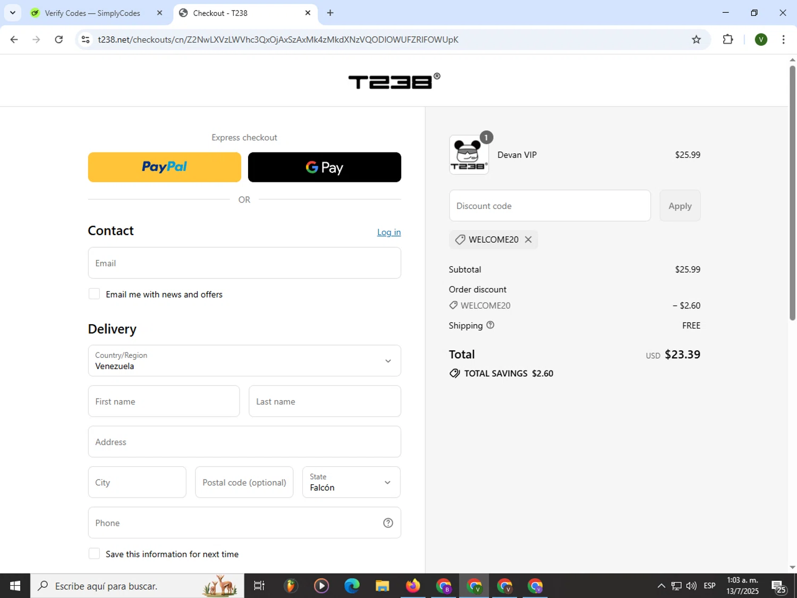797x598 pixels.
Task: Click the shipping info question mark icon
Action: pyautogui.click(x=490, y=325)
